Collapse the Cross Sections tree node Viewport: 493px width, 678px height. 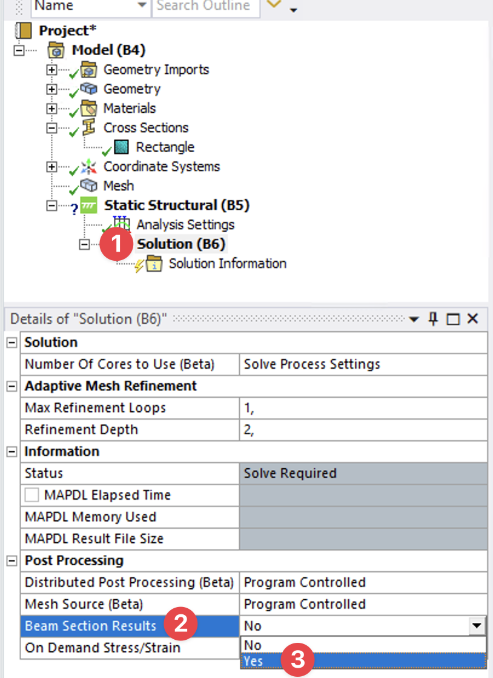point(52,128)
